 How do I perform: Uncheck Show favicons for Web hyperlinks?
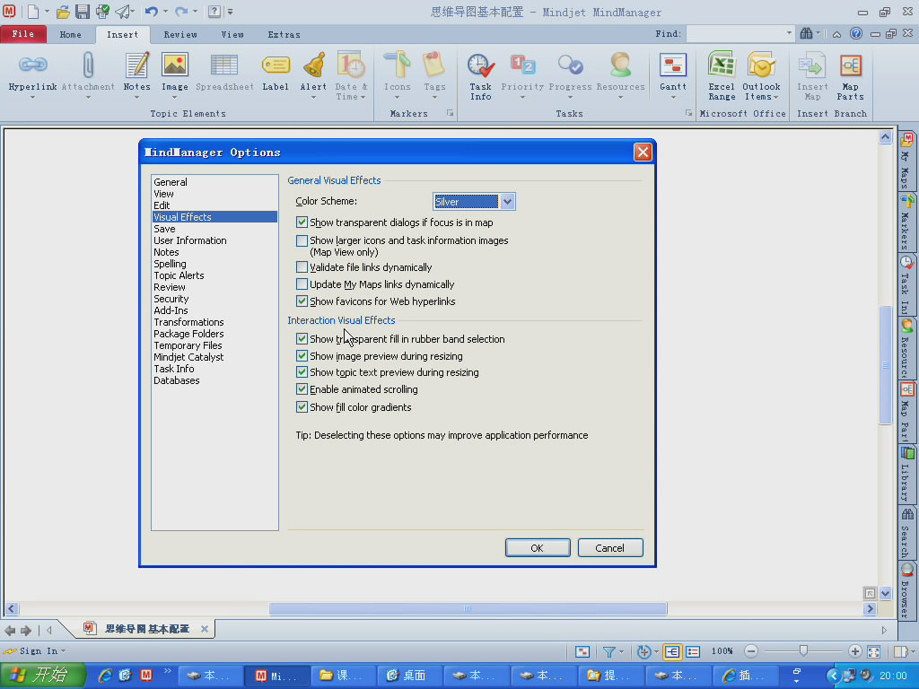point(302,301)
